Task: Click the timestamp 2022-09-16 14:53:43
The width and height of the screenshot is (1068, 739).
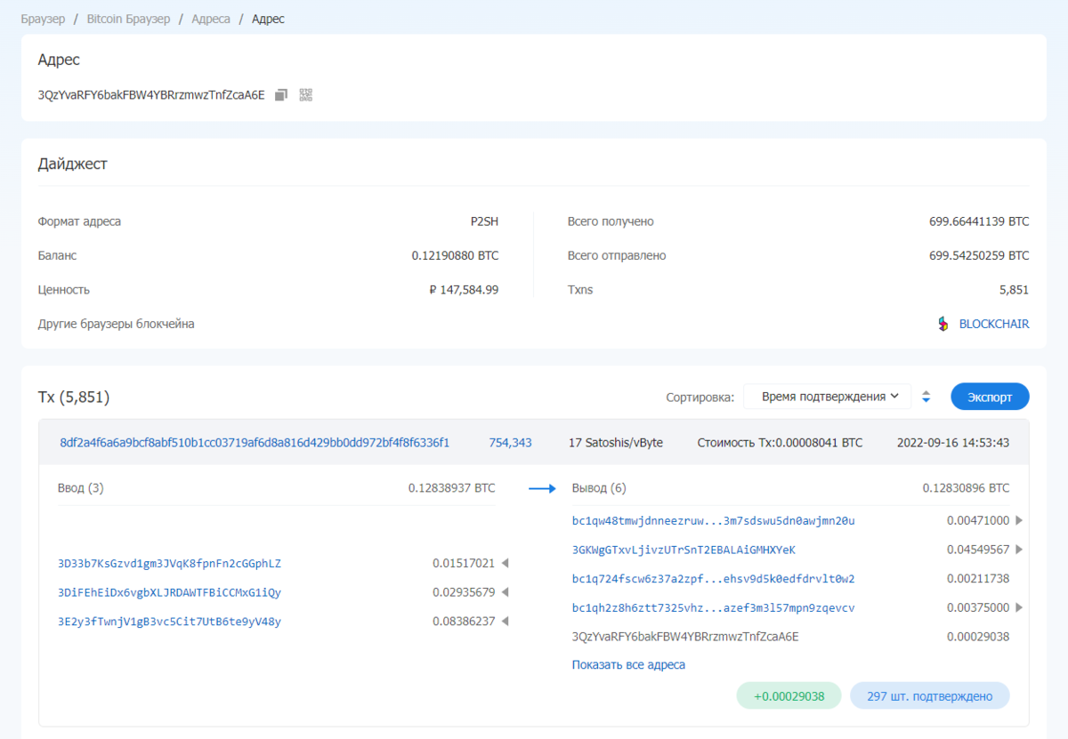Action: point(953,442)
